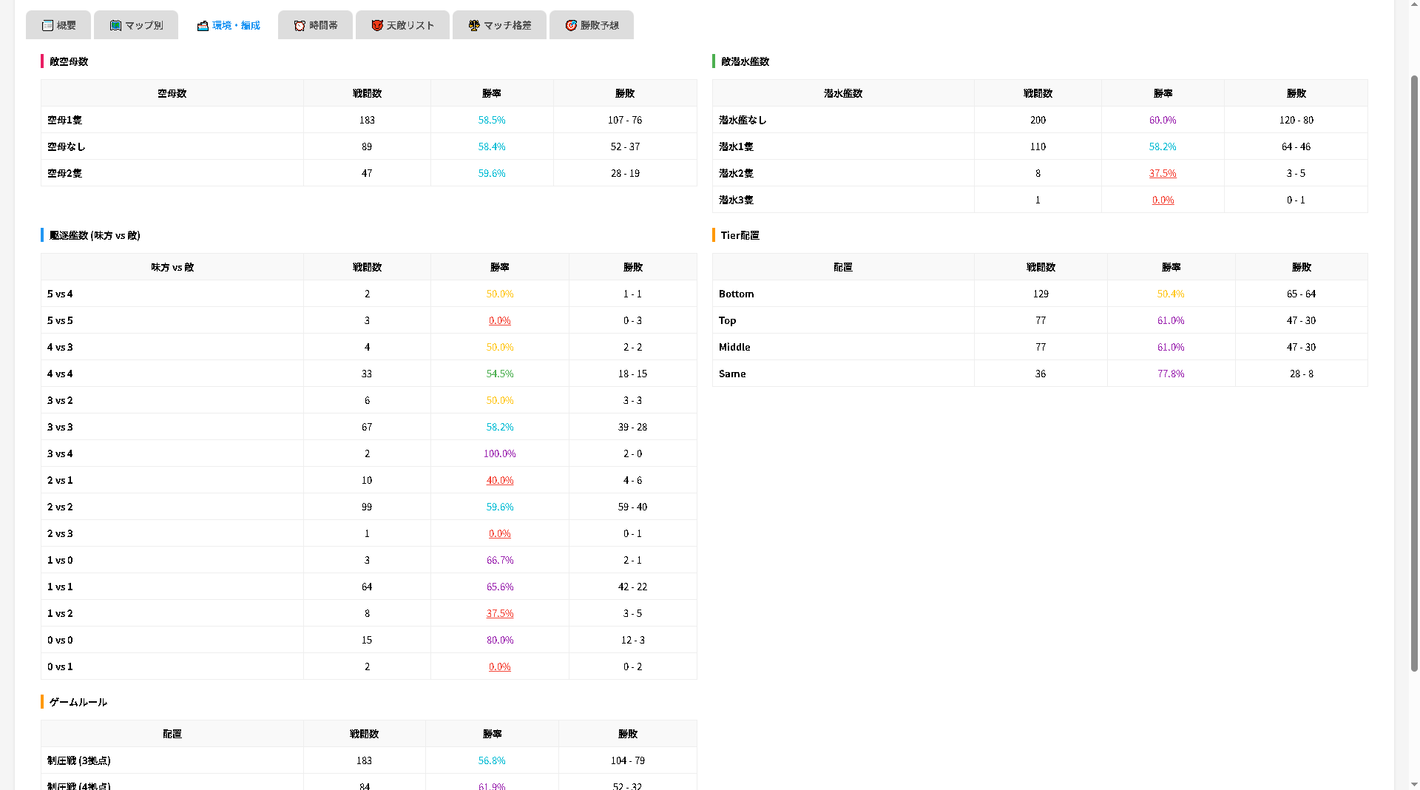Click the scroll-down arrow at the bottom right
The image size is (1420, 790).
pos(1414,783)
